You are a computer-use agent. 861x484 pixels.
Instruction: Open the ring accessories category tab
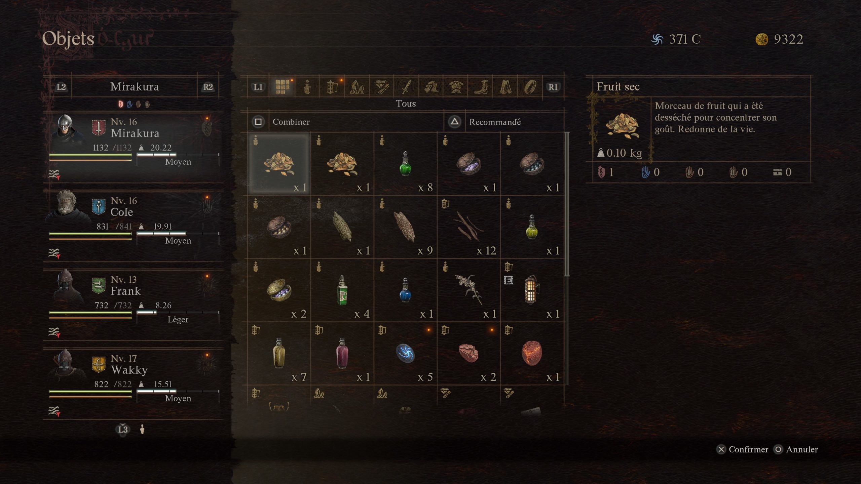[x=530, y=87]
